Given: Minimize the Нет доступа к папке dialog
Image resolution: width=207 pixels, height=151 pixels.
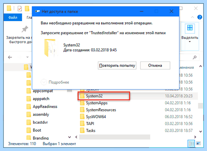Looking at the screenshot, I should tap(141, 11).
